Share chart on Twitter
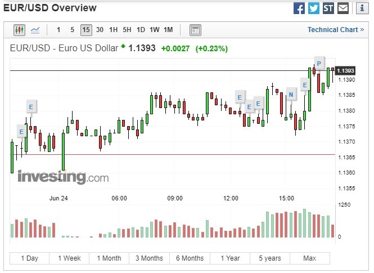This screenshot has width=374, height=273. 314,8
